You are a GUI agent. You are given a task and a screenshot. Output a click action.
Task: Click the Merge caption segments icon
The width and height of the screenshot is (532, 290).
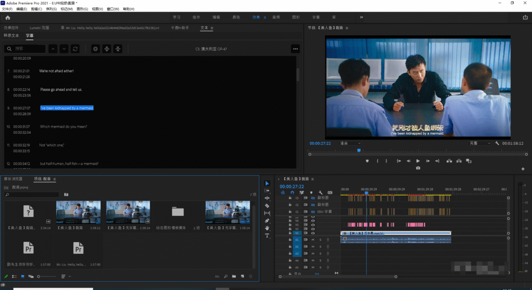pos(118,49)
